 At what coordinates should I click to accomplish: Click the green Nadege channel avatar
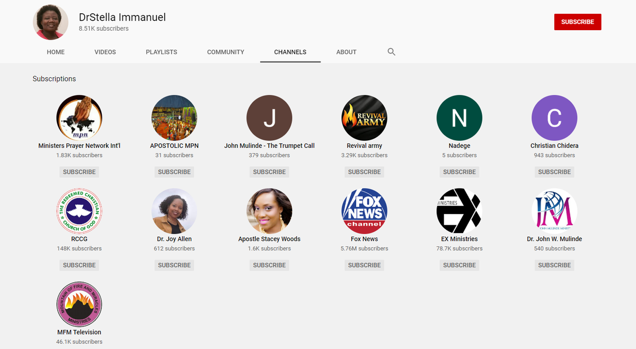459,118
